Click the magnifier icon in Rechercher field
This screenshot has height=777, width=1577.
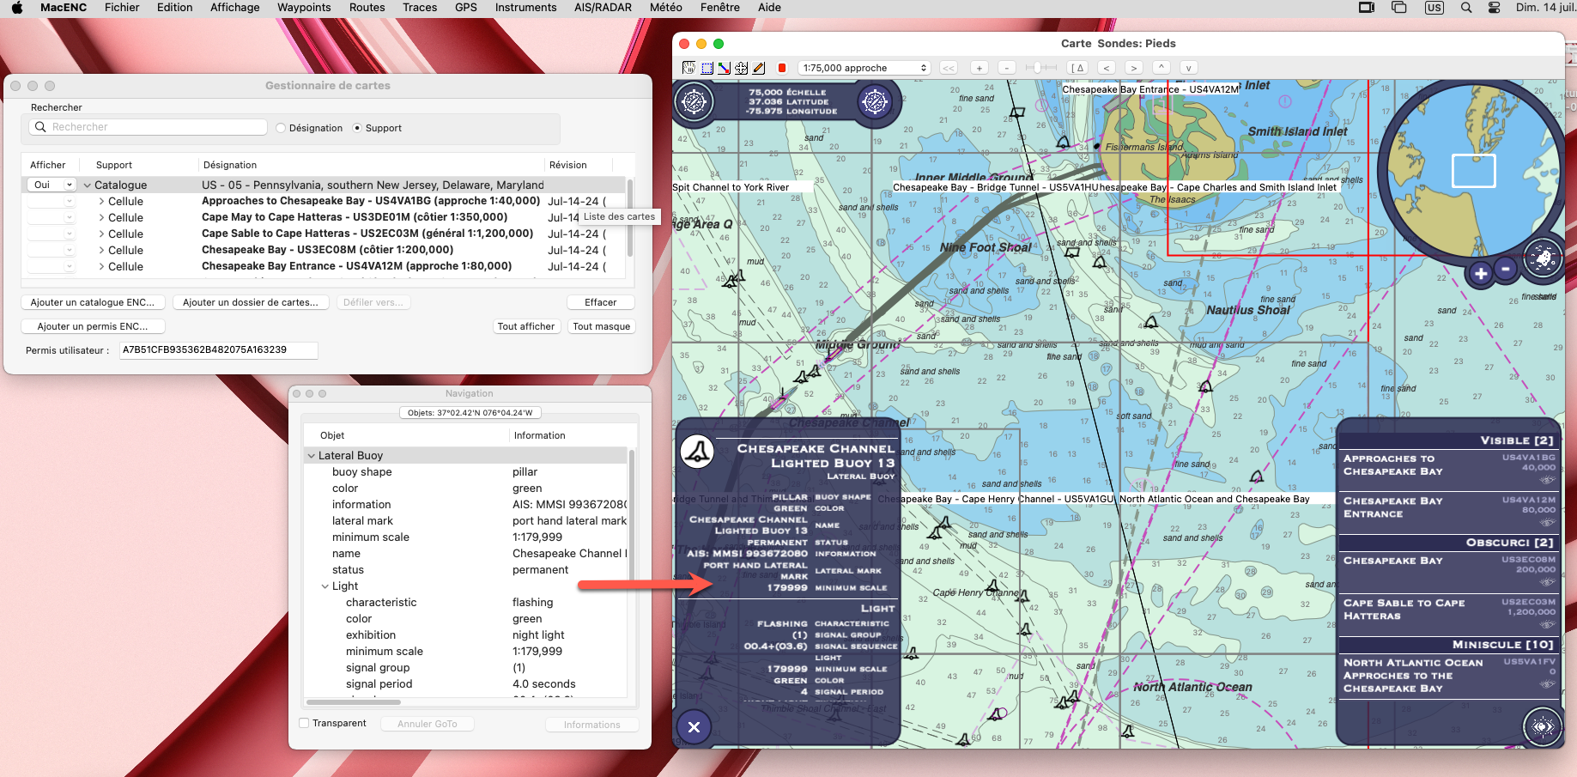40,127
